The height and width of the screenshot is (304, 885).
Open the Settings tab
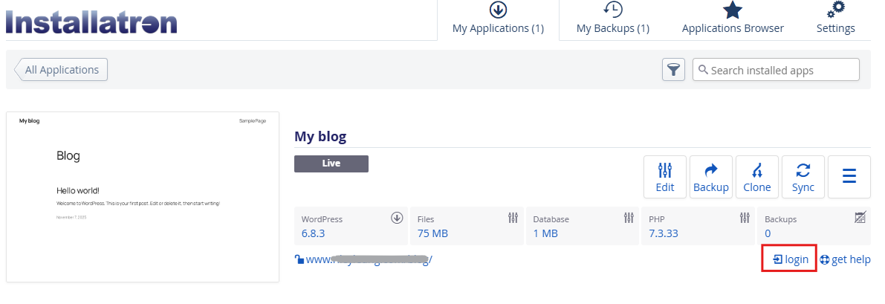[x=836, y=20]
